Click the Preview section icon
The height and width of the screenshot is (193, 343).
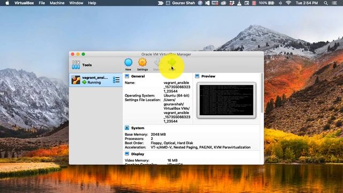pyautogui.click(x=197, y=76)
